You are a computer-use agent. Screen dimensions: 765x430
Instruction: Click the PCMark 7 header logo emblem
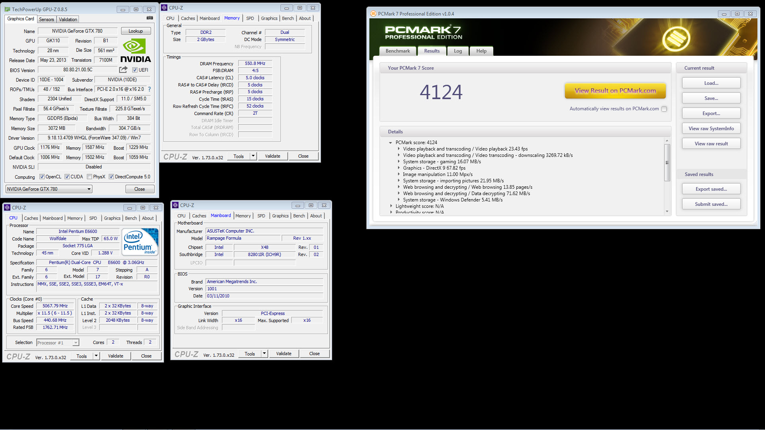(676, 39)
